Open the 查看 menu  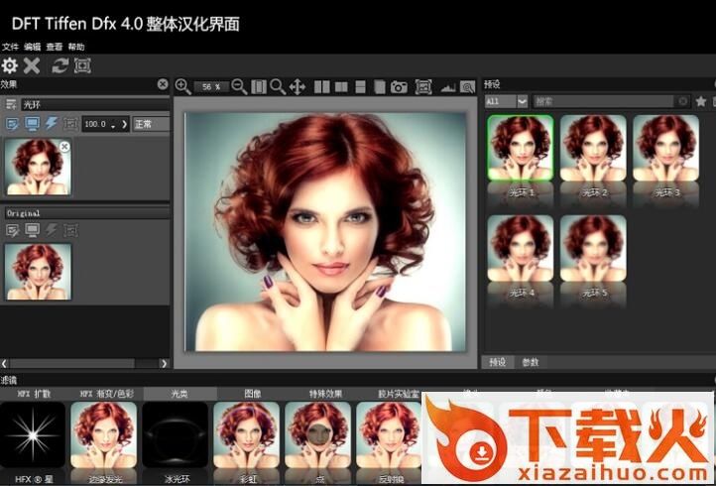coord(55,47)
